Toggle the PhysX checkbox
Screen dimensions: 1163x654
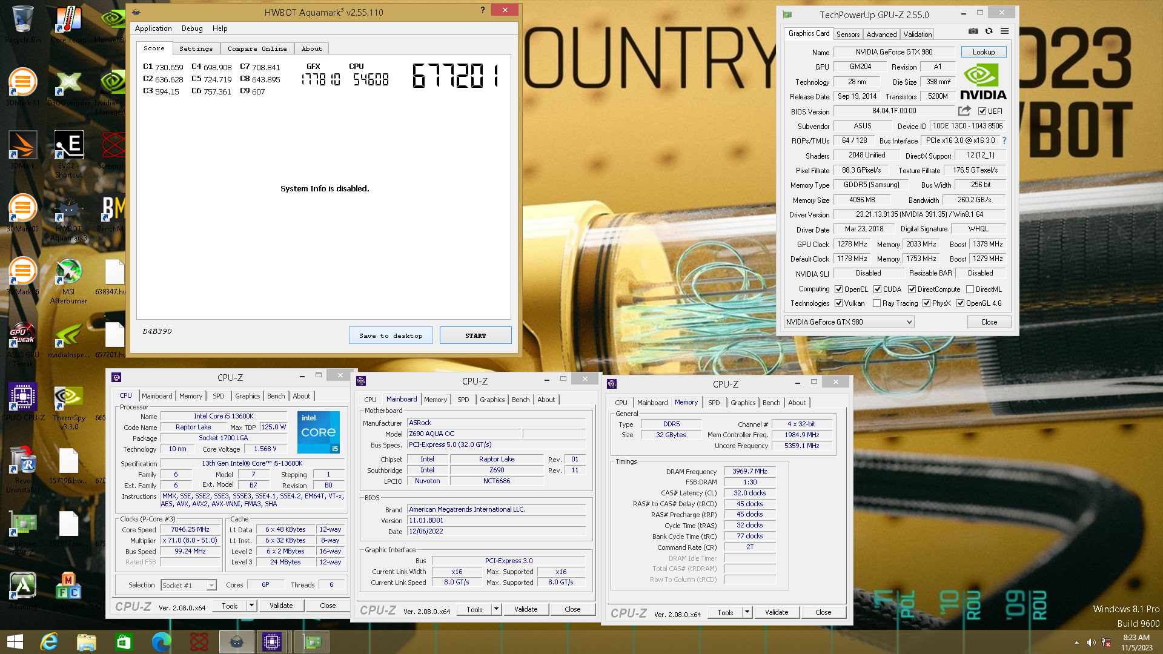click(x=926, y=303)
